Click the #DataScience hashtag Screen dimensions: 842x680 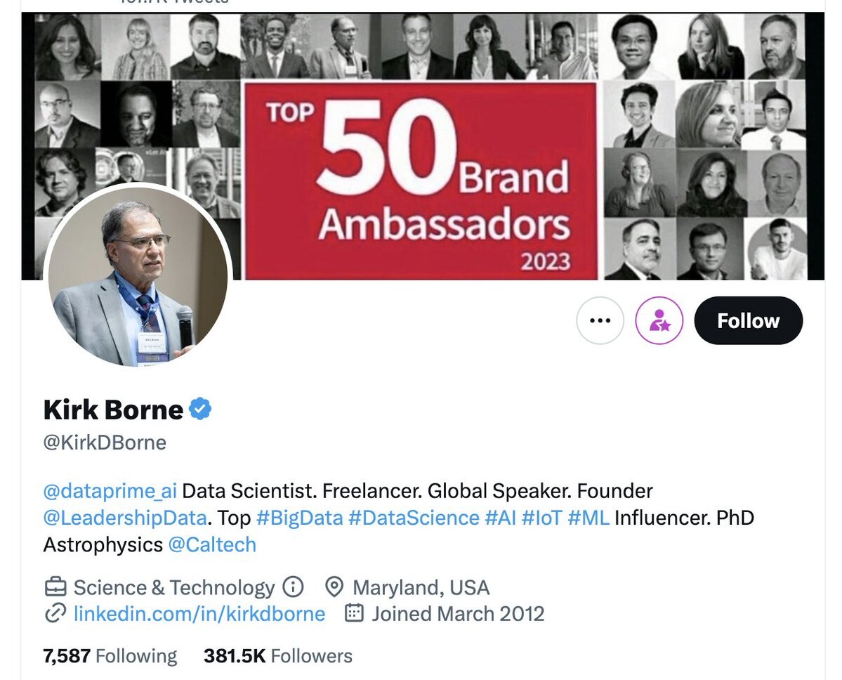point(414,518)
